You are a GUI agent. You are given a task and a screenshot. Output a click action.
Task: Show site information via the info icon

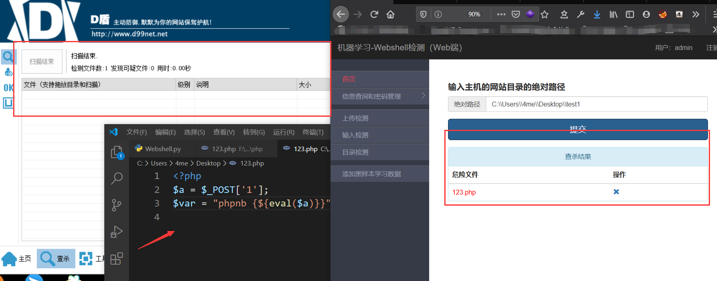[438, 14]
